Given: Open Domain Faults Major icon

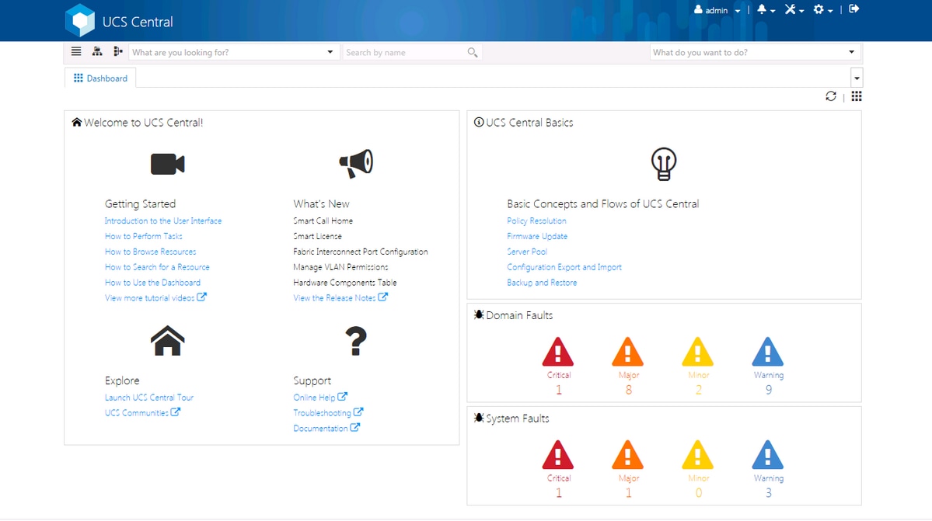Looking at the screenshot, I should point(628,351).
